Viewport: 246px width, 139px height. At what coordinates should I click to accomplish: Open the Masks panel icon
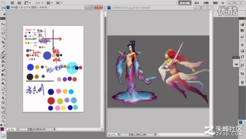coord(242,51)
